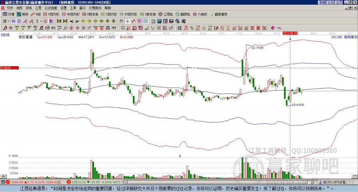Click the Shanghai index 3158.08 reading
The image size is (358, 192).
coord(17,182)
